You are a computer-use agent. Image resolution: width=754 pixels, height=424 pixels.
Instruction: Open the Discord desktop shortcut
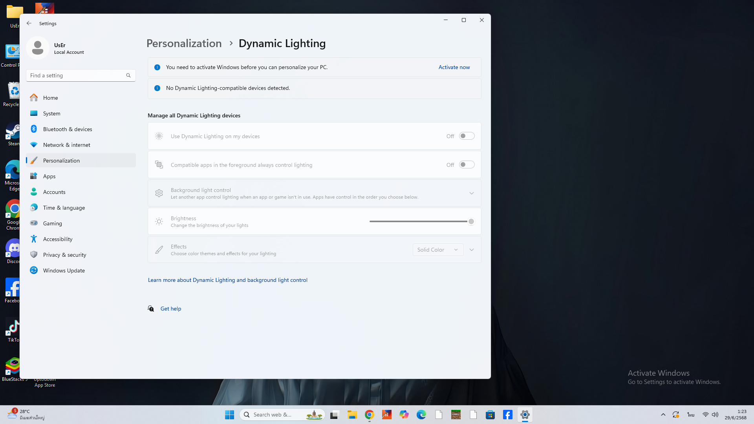[13, 251]
